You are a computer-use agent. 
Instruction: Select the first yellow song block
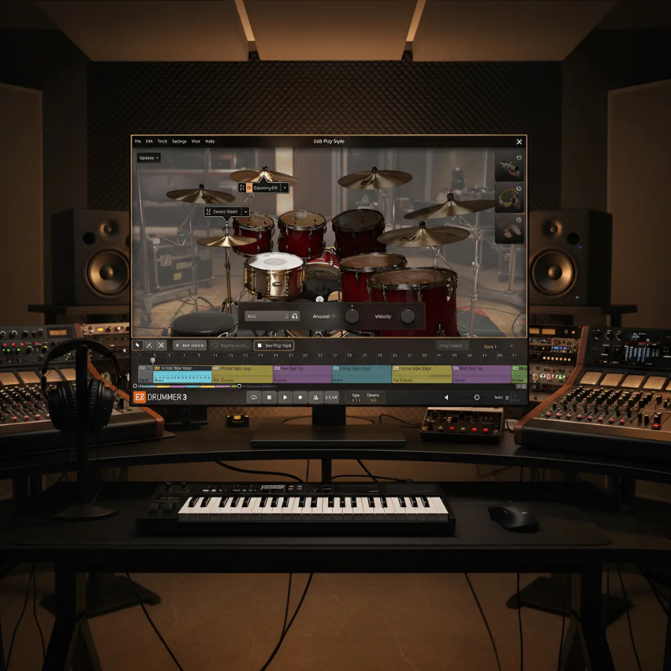coord(242,374)
